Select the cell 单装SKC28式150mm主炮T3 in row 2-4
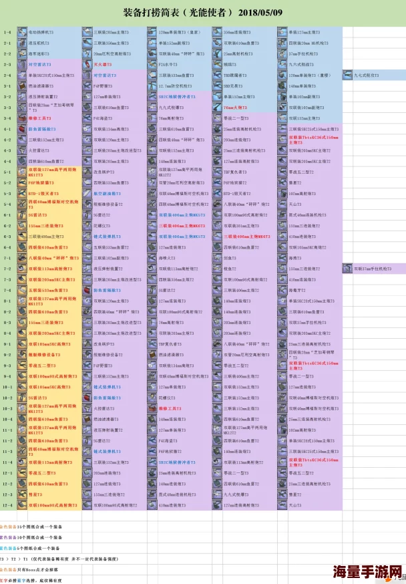The image size is (406, 584). pyautogui.click(x=51, y=76)
